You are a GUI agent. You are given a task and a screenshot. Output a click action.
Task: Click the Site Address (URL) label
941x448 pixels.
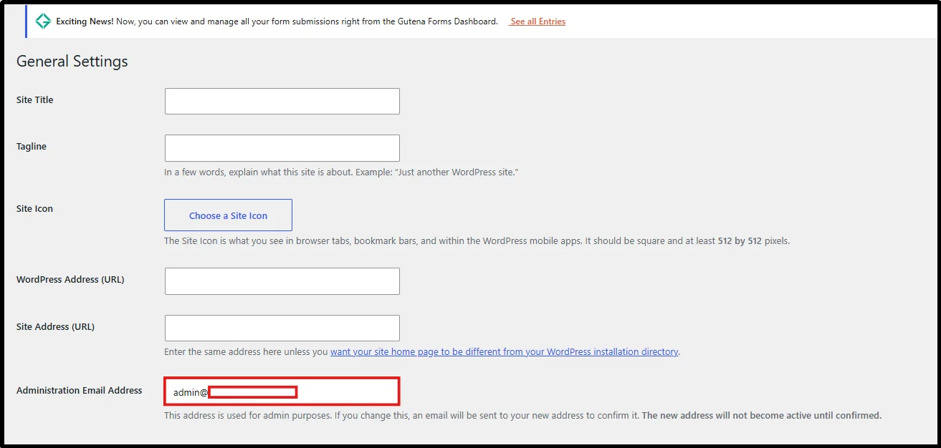click(x=56, y=327)
